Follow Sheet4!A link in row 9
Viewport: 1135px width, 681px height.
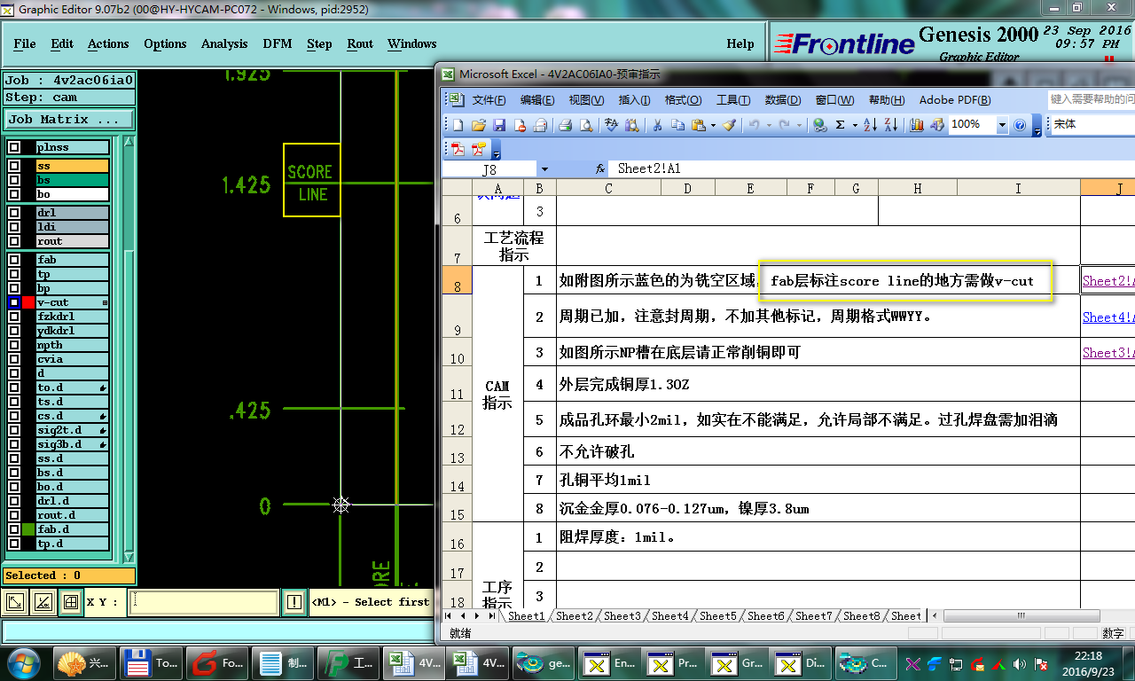tap(1108, 317)
